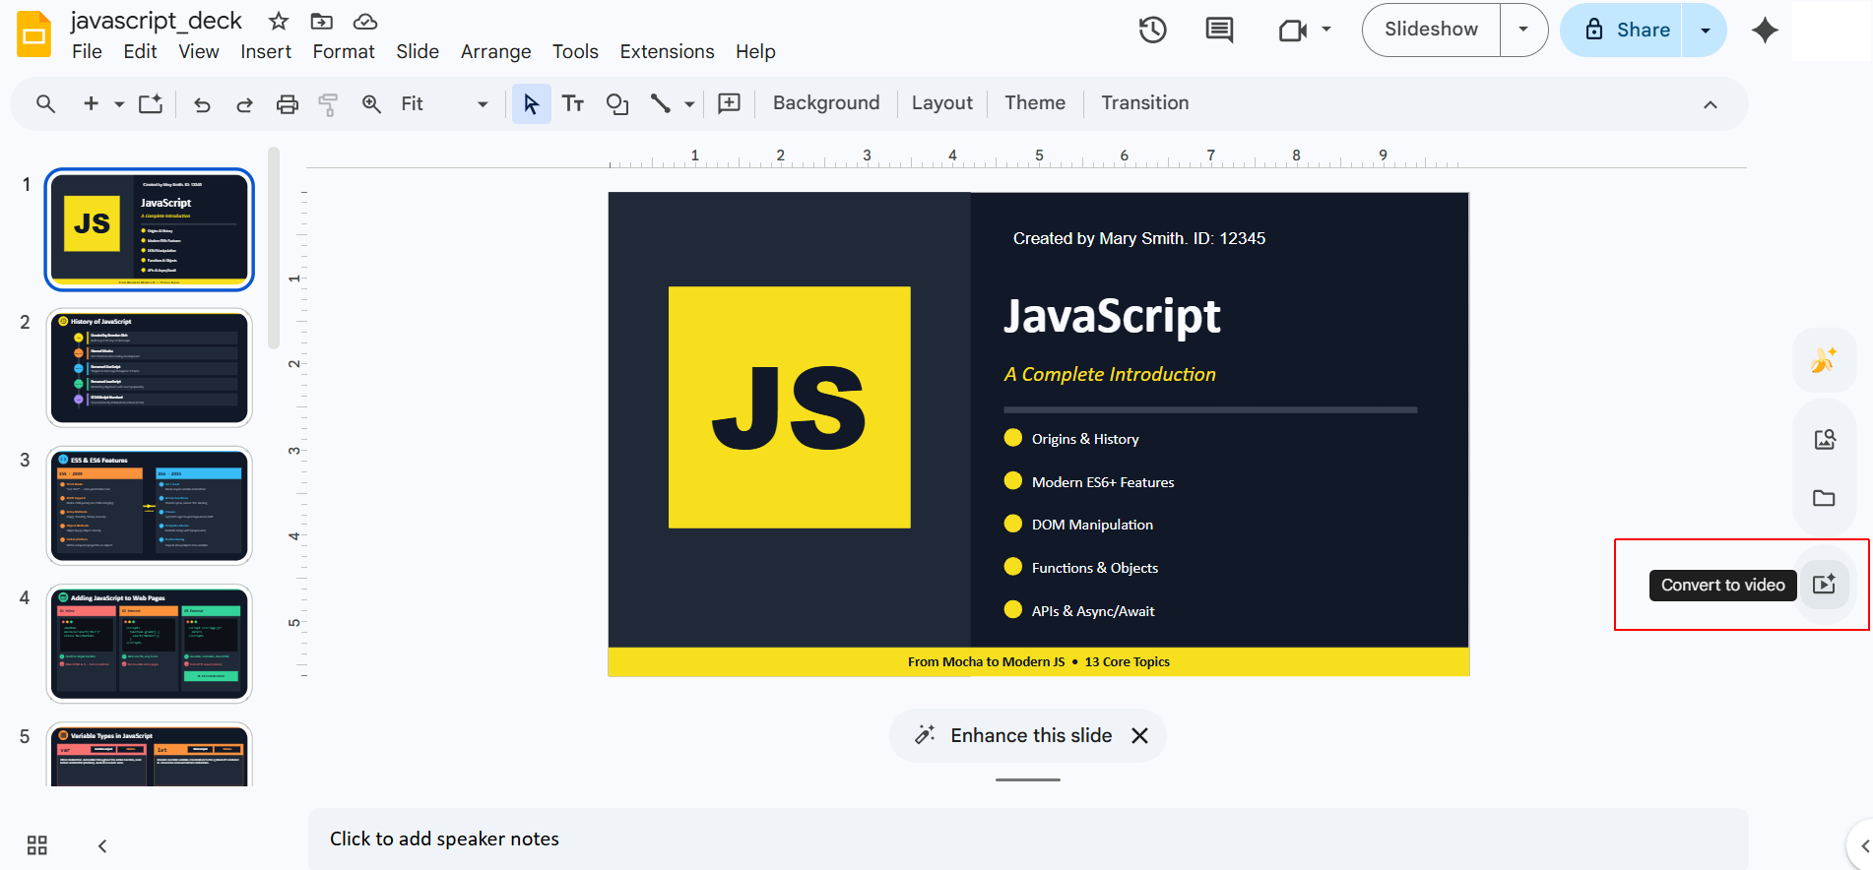
Task: Show the side panel chevron
Action: (1863, 846)
